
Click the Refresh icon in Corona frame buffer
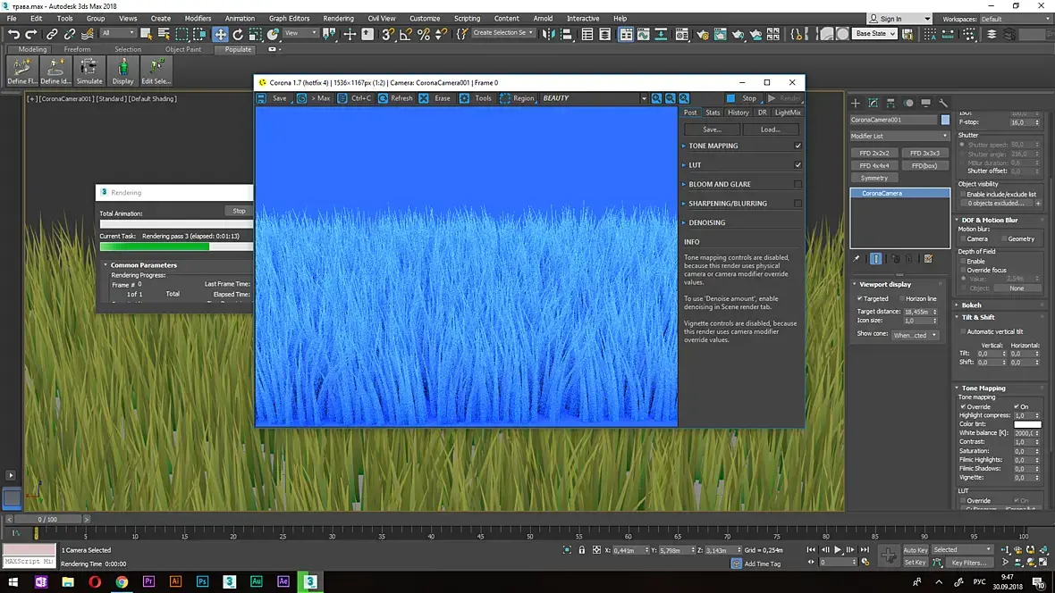tap(383, 98)
